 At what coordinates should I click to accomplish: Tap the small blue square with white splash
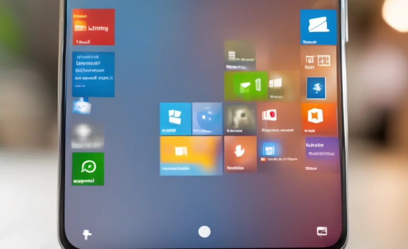click(x=316, y=88)
